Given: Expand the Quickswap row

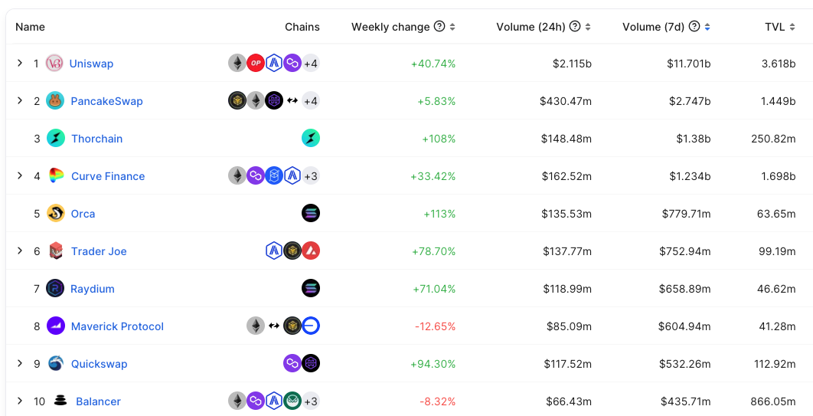Looking at the screenshot, I should pyautogui.click(x=20, y=364).
